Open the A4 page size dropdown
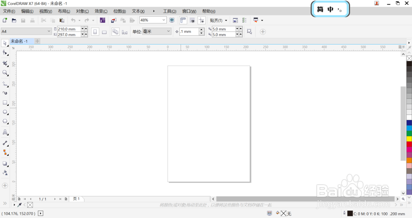 (x=49, y=31)
